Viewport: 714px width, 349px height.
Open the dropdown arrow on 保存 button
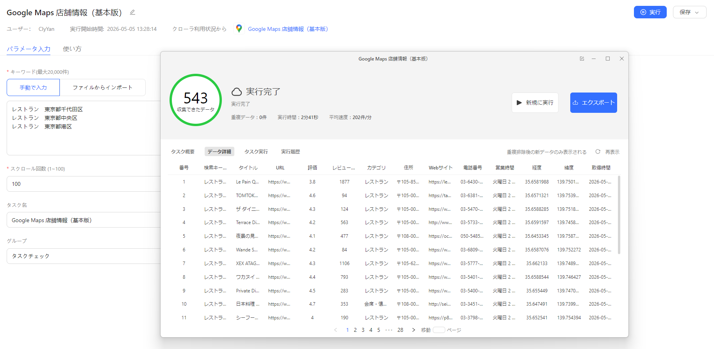pos(697,12)
